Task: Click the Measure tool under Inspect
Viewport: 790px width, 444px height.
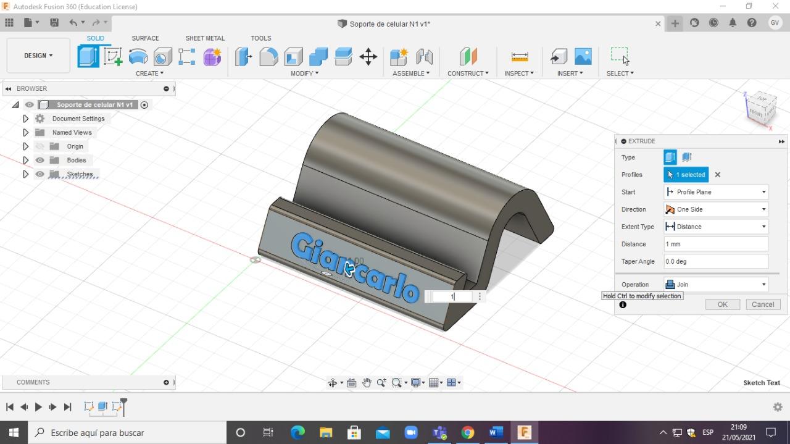Action: click(520, 57)
